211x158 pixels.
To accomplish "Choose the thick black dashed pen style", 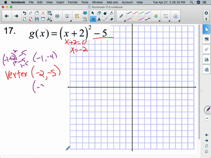I will (148, 19).
